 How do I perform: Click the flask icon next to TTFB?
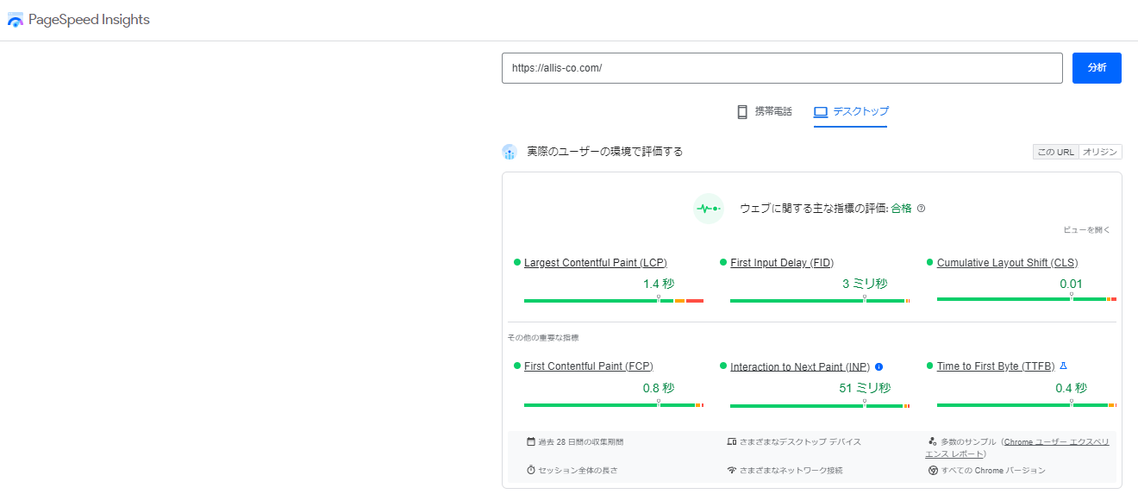[x=1063, y=366]
